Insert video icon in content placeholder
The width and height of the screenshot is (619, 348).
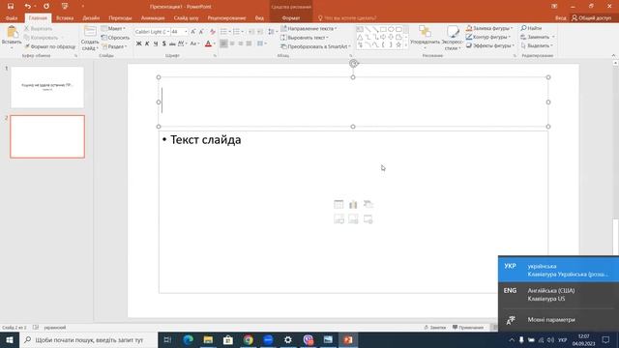click(368, 219)
